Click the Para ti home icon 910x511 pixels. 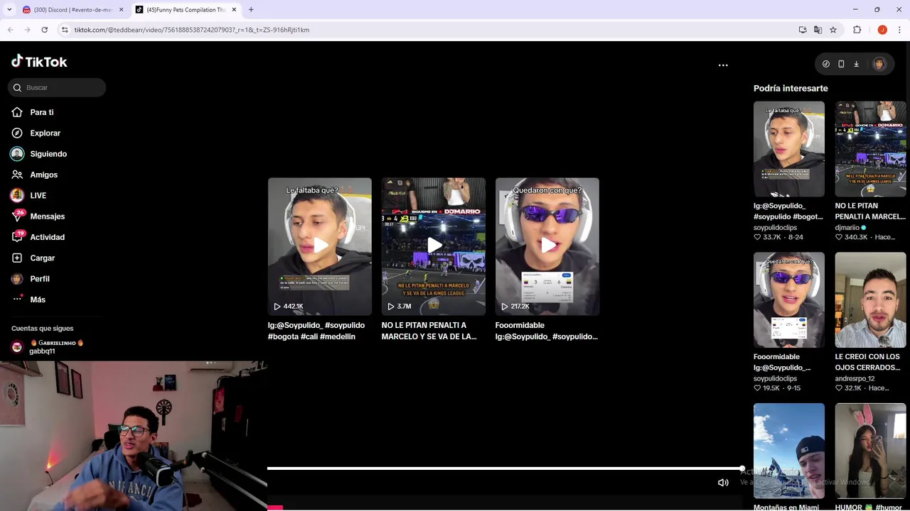17,112
